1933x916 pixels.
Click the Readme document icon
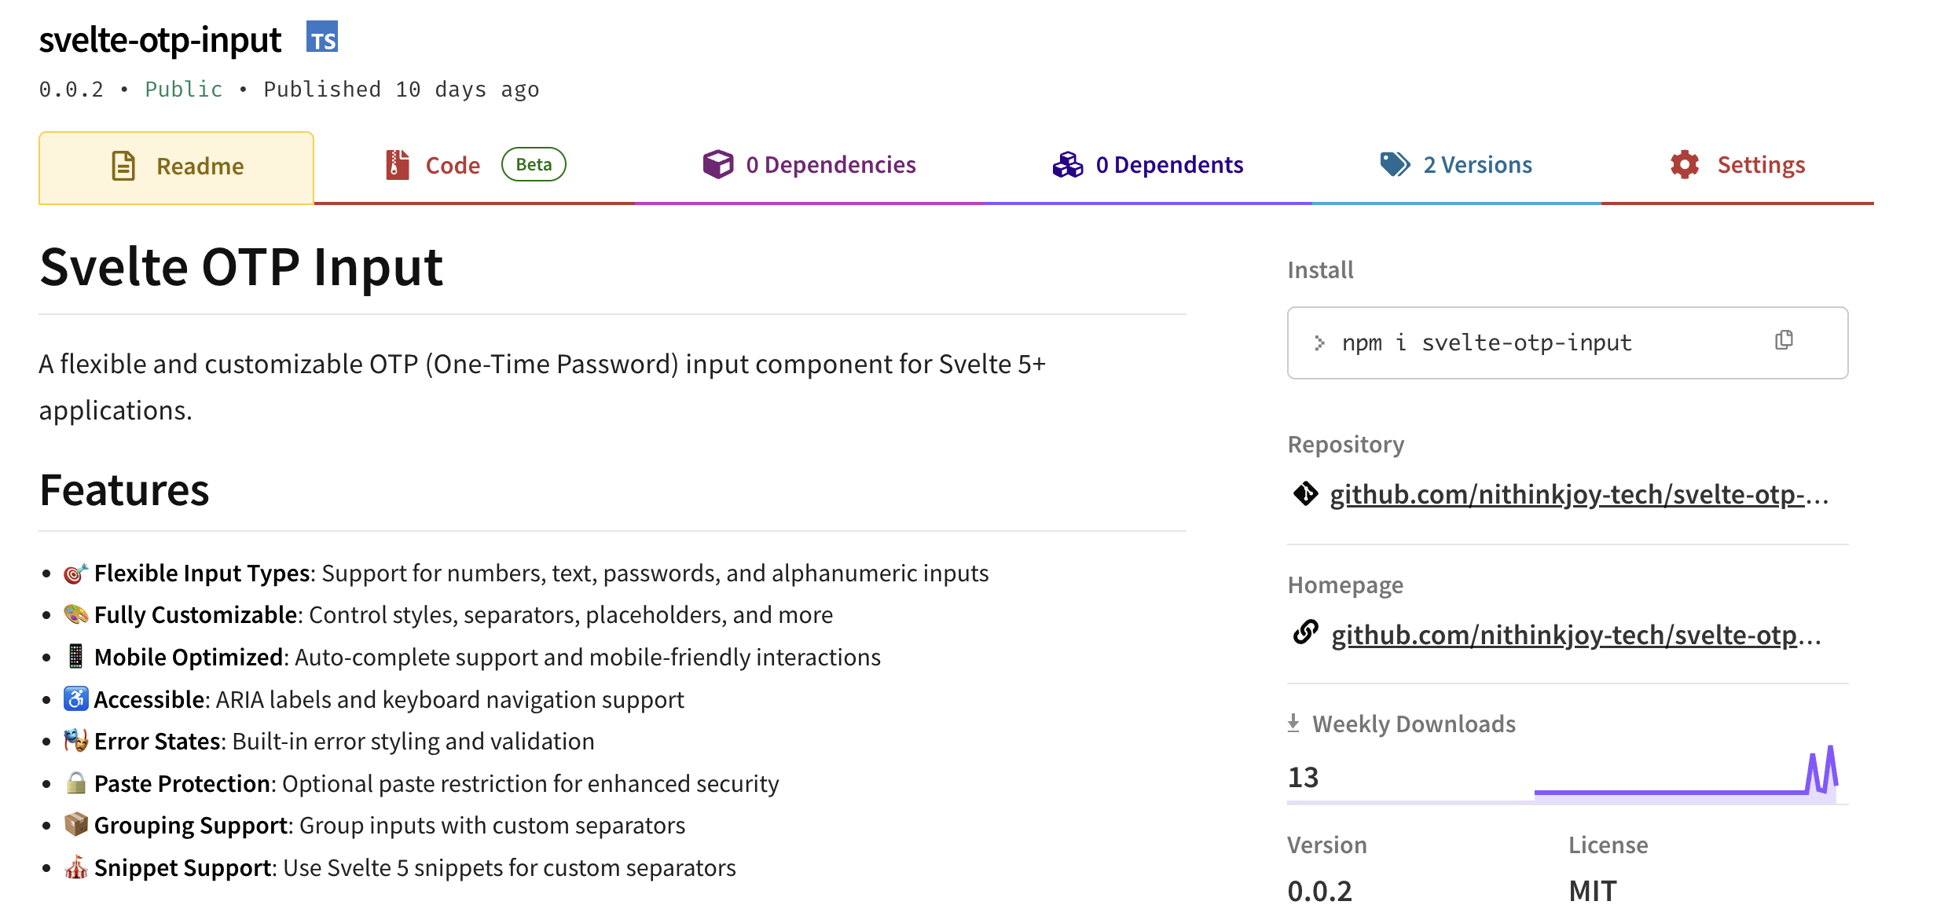(x=123, y=166)
